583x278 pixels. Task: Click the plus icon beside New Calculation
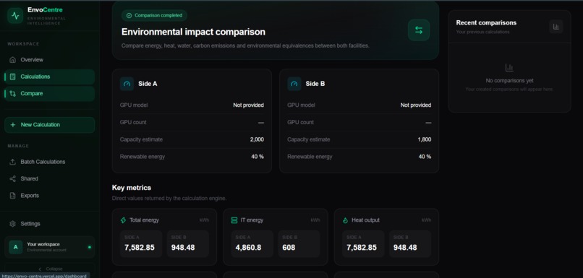(x=13, y=125)
